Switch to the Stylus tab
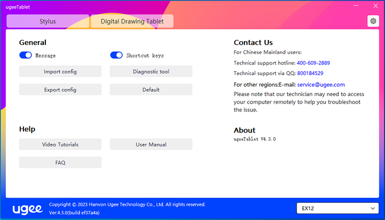The width and height of the screenshot is (385, 220). (48, 21)
